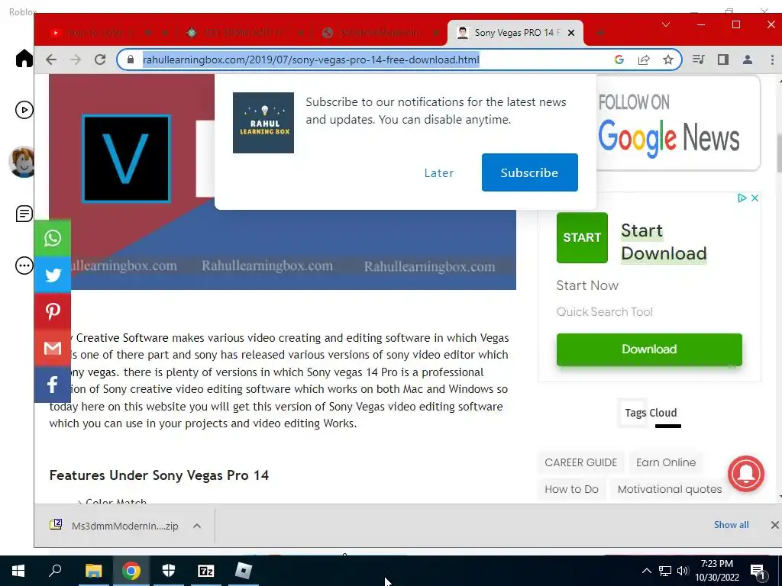Viewport: 782px width, 586px height.
Task: Click the Subscribe button in notification prompt
Action: coord(530,172)
